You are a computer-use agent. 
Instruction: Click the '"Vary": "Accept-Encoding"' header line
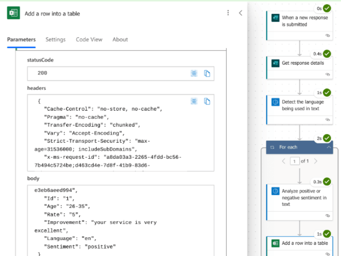click(84, 133)
